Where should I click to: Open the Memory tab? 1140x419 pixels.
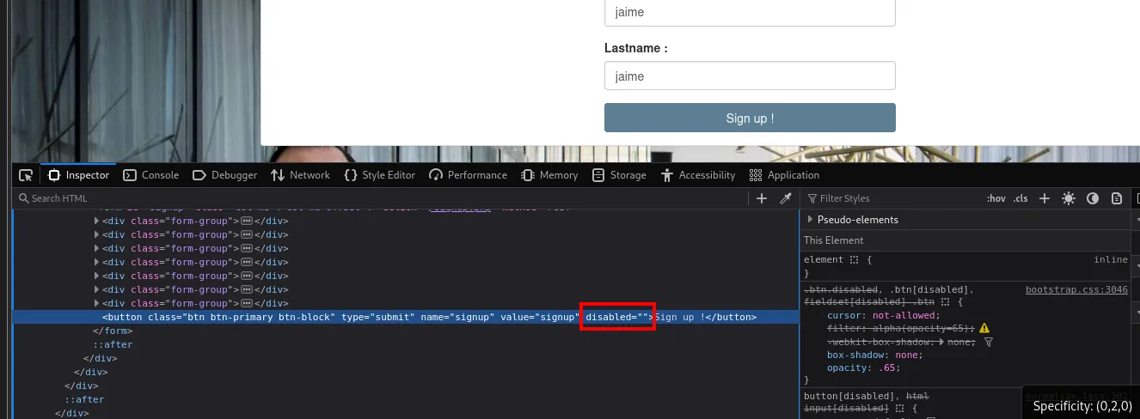pos(549,175)
